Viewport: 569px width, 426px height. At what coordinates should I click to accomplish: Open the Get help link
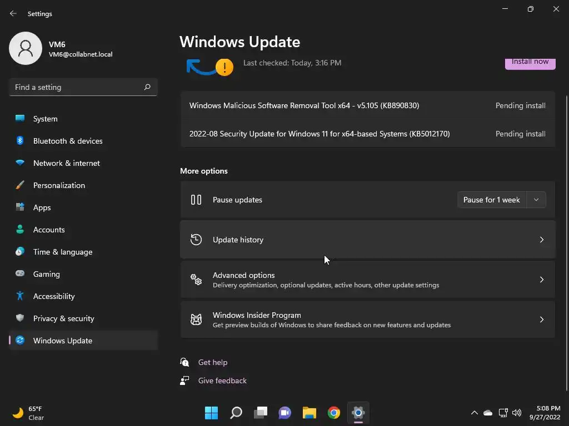click(213, 362)
